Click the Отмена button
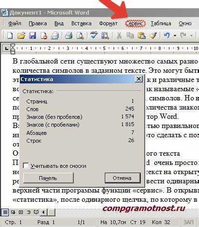Screen dimensions: 199x227 coord(122,178)
